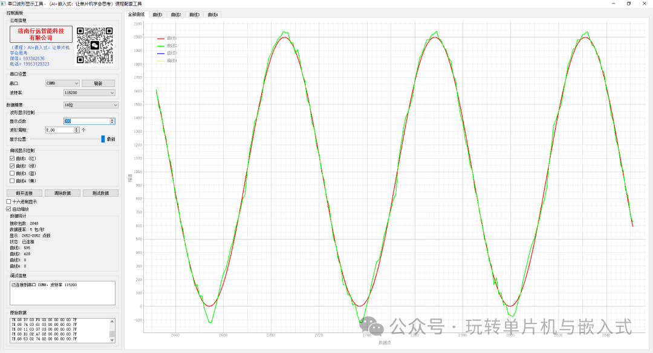This screenshot has height=353, width=653.
Task: Click the y-axis label 2000
Action: [138, 37]
